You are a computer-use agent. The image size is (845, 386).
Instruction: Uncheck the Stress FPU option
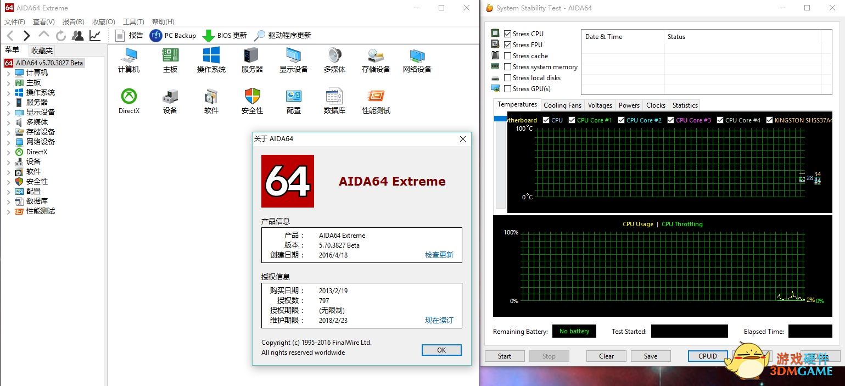click(x=507, y=45)
